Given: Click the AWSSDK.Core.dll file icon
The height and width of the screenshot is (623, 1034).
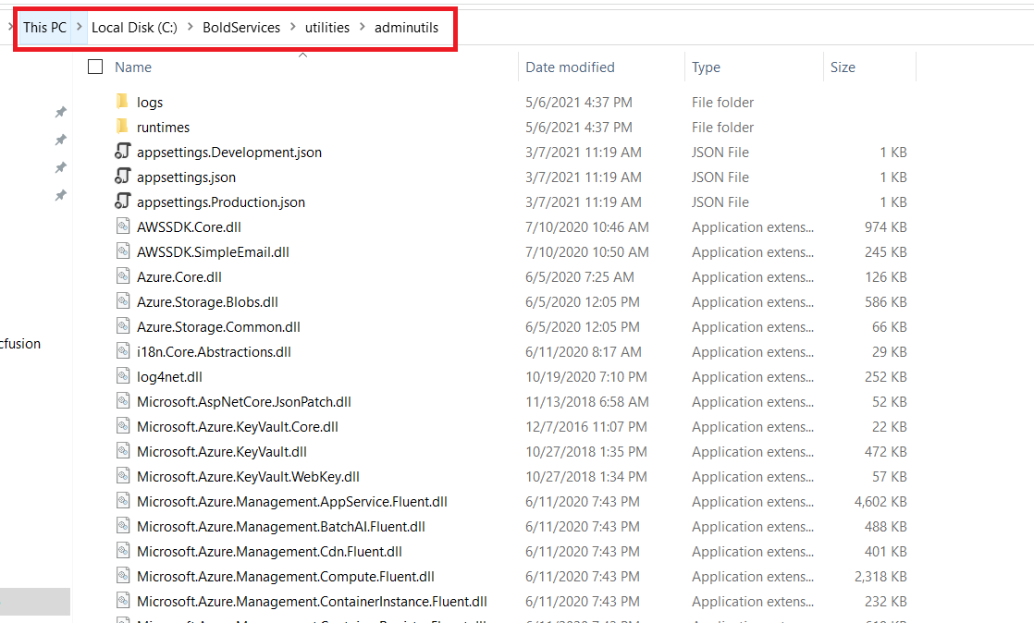Looking at the screenshot, I should (x=123, y=226).
